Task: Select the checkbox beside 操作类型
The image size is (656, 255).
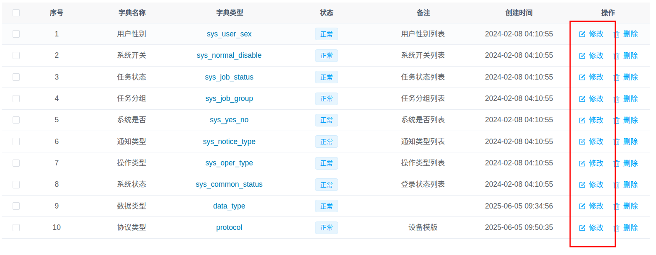Action: (x=16, y=163)
